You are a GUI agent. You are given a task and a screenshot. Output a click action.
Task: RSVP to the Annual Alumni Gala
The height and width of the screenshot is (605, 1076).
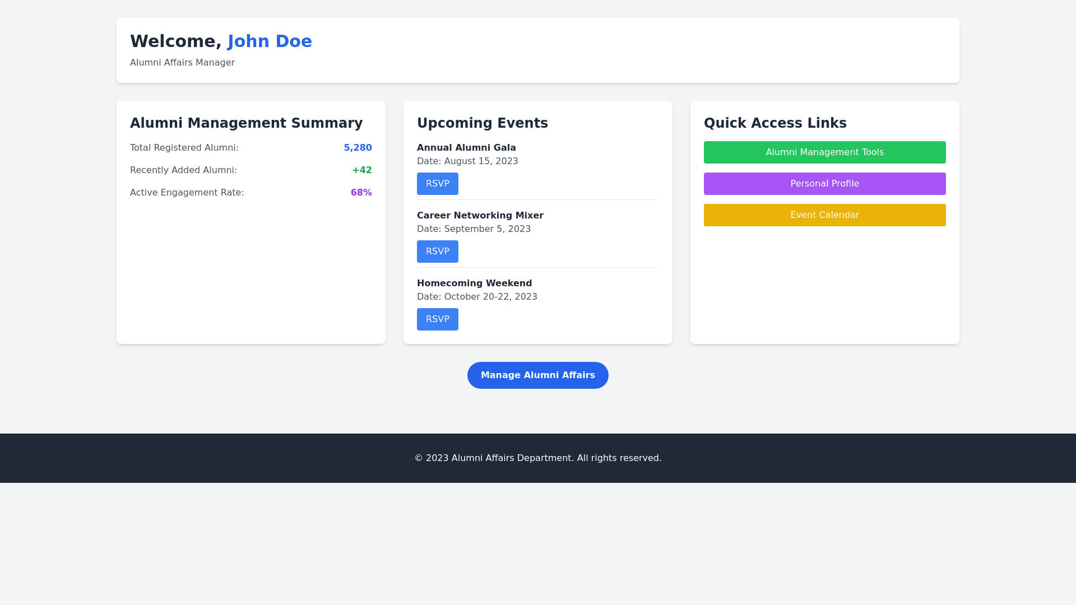(x=437, y=184)
